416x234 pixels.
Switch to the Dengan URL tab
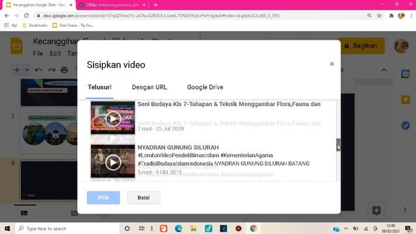coord(149,87)
